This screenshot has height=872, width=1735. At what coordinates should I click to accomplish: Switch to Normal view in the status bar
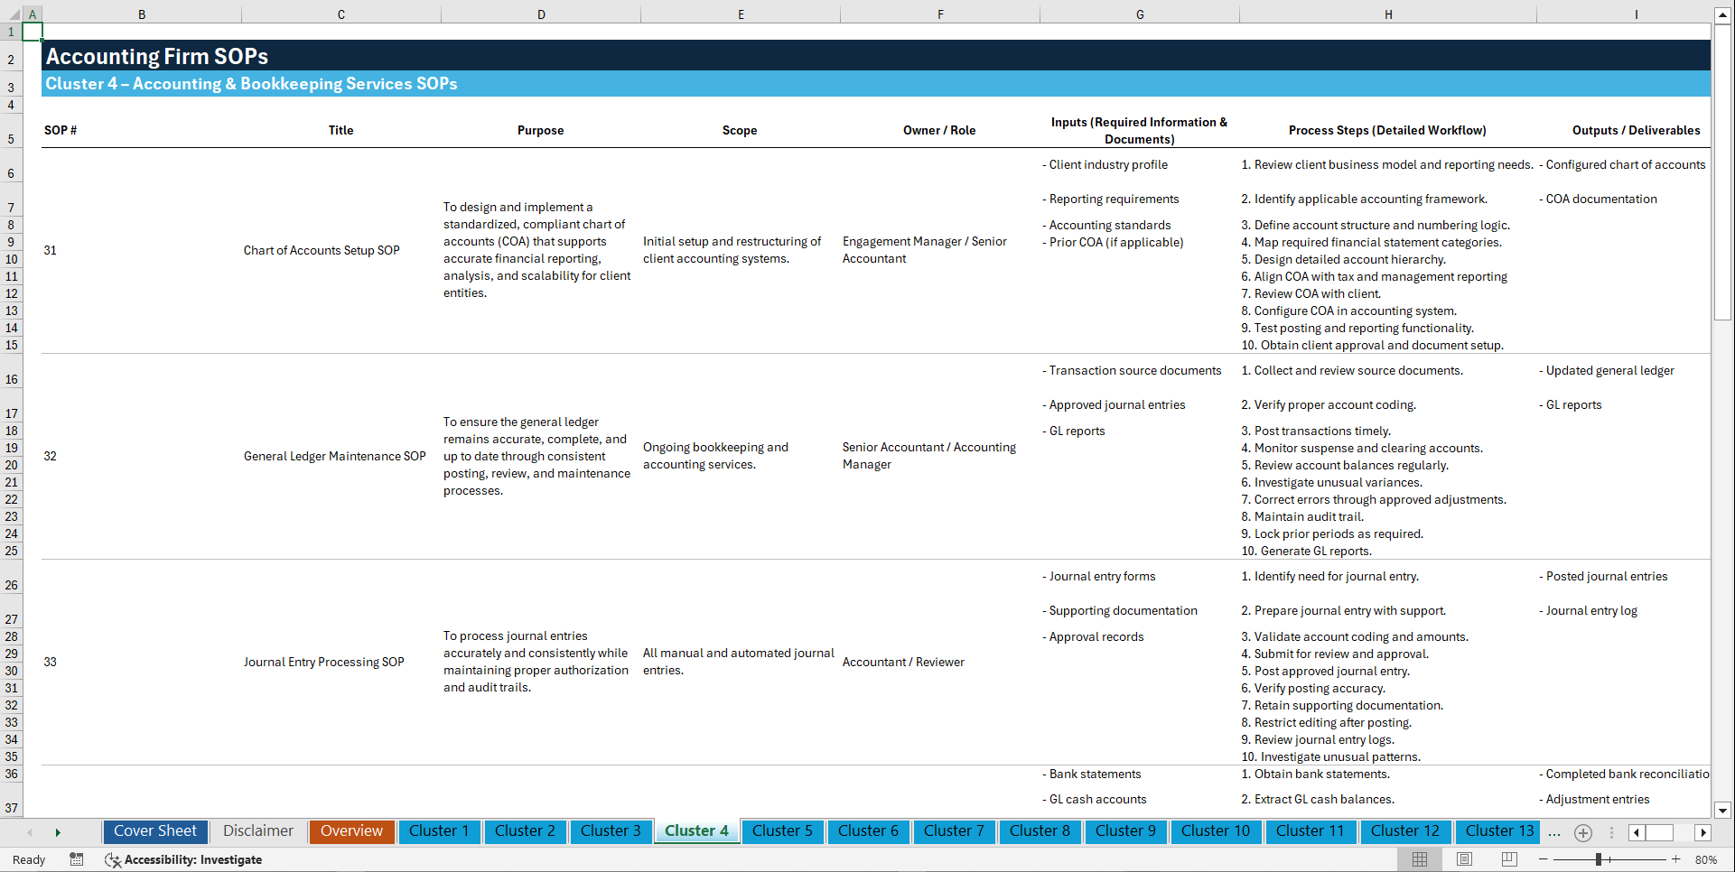[x=1419, y=859]
